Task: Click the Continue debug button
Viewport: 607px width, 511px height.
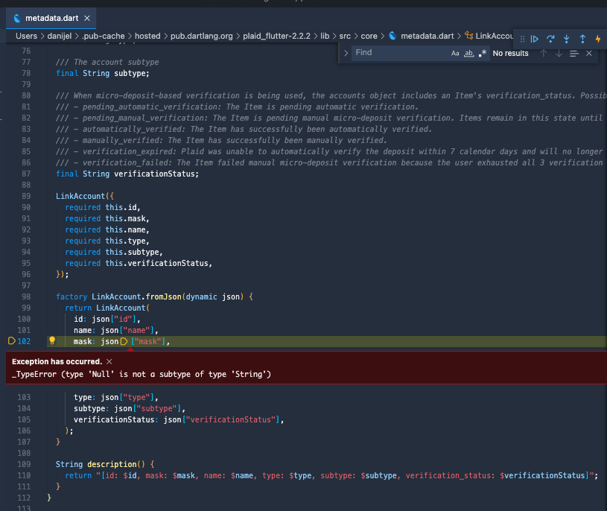Action: tap(535, 39)
